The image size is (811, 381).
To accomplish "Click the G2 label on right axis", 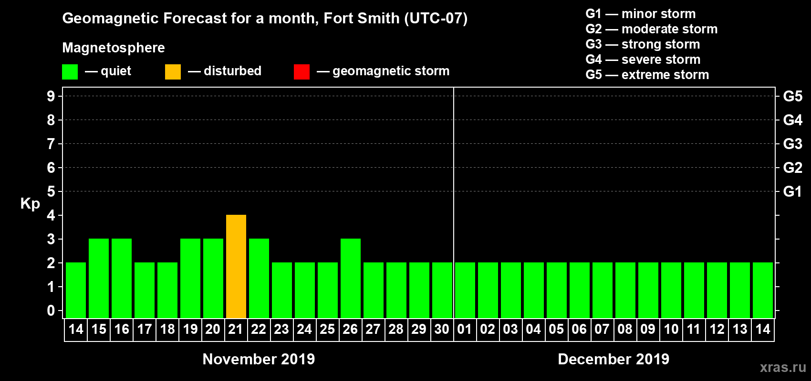I will tap(793, 168).
